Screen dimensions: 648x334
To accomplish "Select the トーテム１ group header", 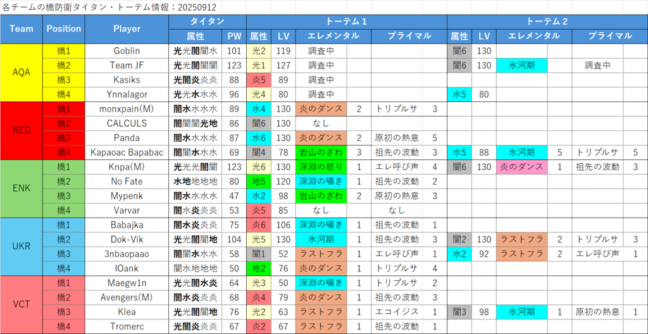I will tap(347, 21).
